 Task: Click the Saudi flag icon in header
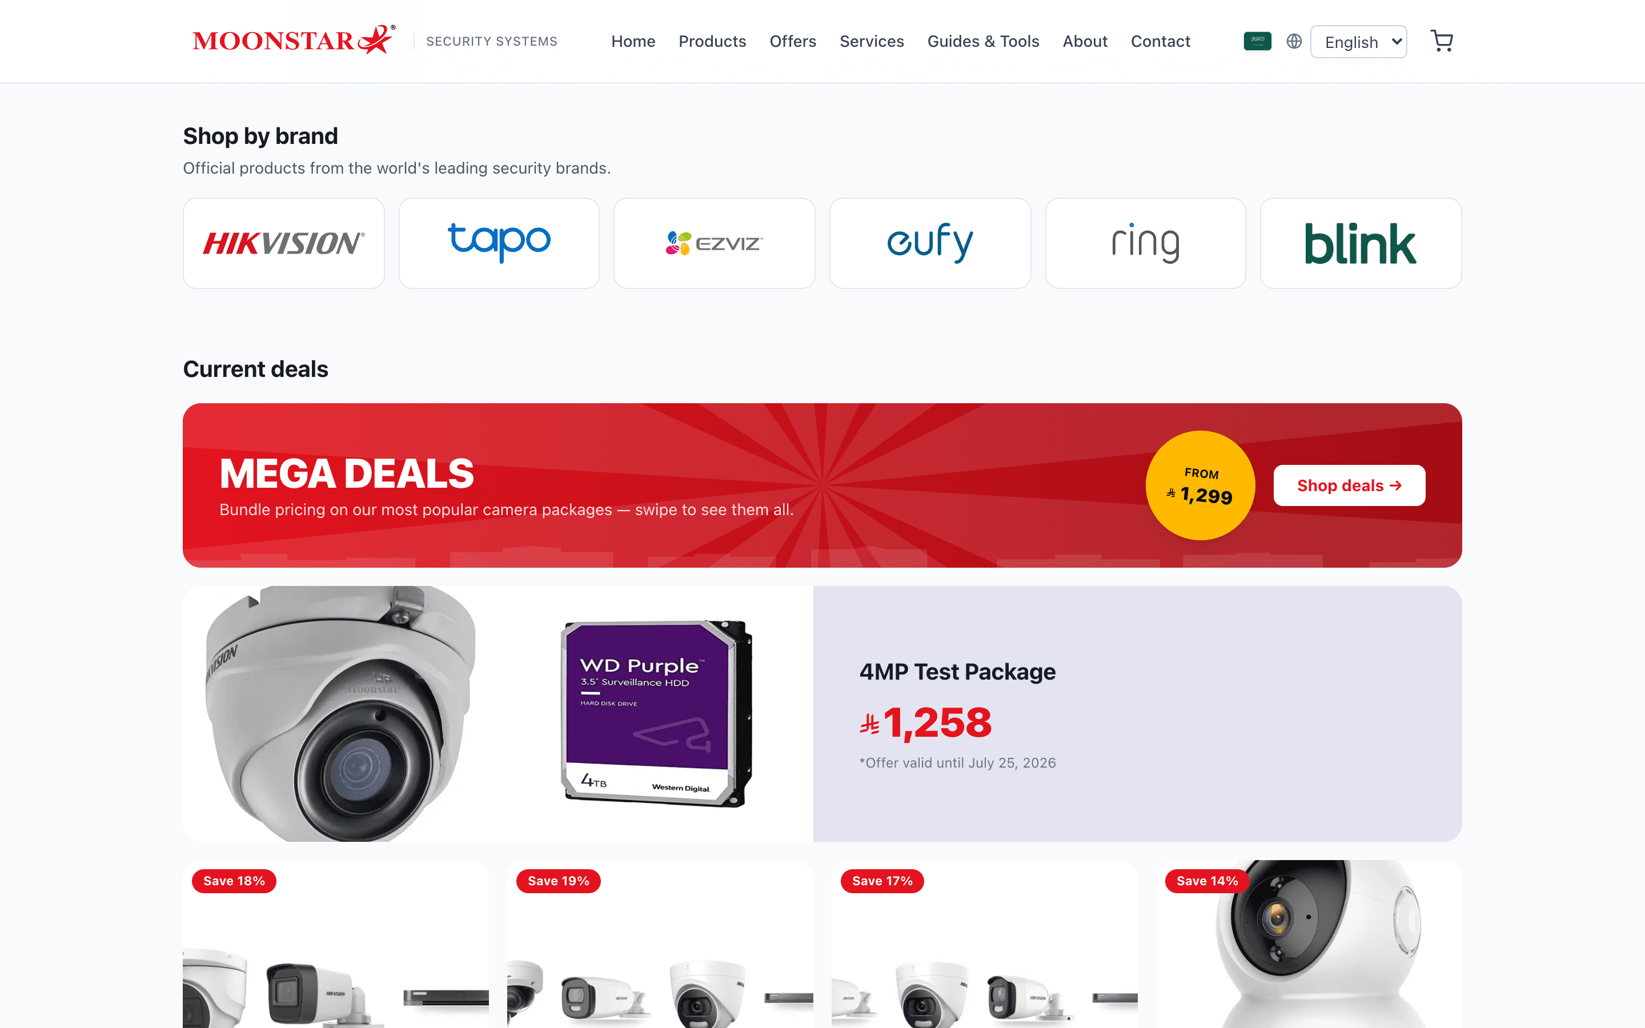click(1257, 42)
